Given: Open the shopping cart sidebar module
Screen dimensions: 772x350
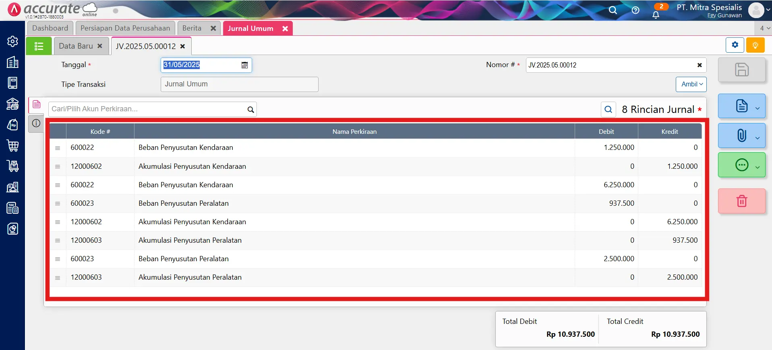Looking at the screenshot, I should (x=12, y=145).
